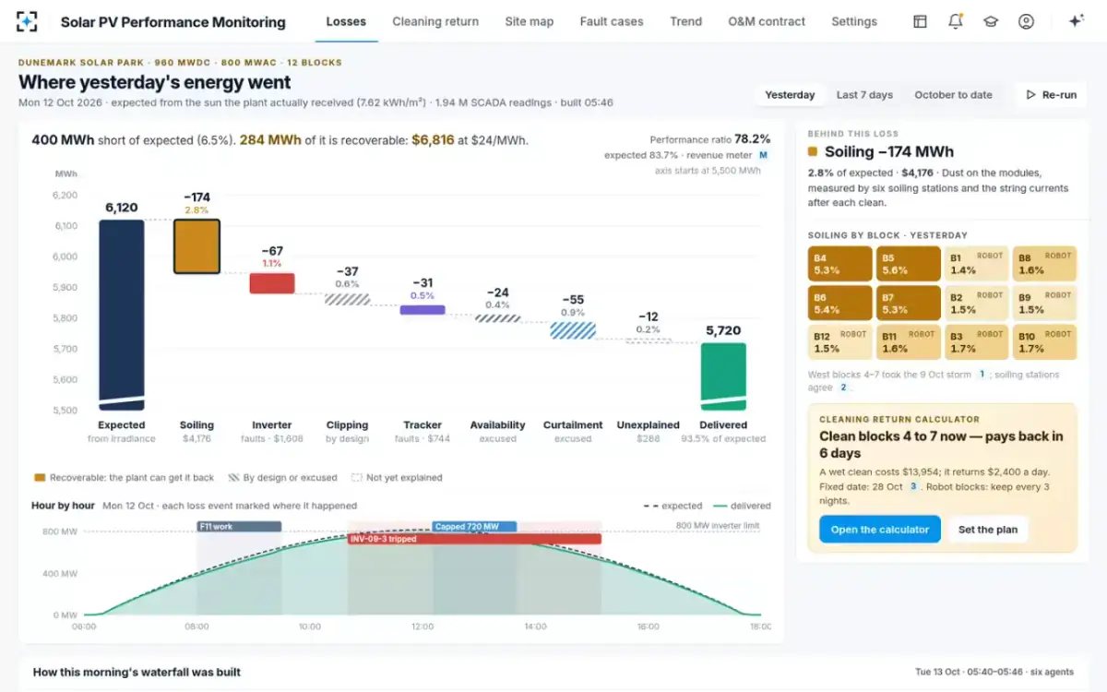Click the '$6,816' recoverable value

[x=433, y=140]
